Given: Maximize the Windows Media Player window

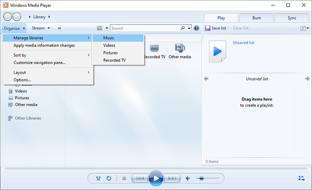Looking at the screenshot, I should (288, 5).
